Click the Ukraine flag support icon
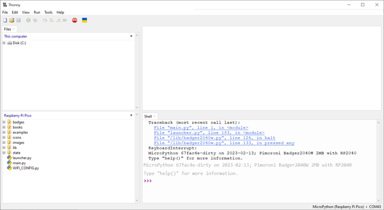Screen dimensions: 384x210 84,20
